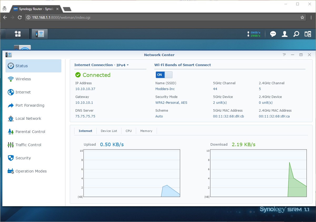Image resolution: width=316 pixels, height=222 pixels.
Task: Open the Operation Modes section
Action: point(33,171)
